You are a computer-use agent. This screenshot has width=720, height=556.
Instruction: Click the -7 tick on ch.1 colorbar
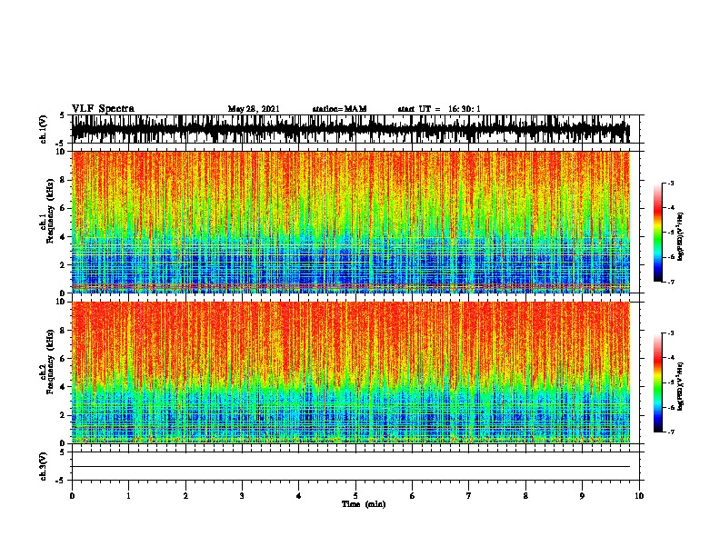[x=671, y=282]
